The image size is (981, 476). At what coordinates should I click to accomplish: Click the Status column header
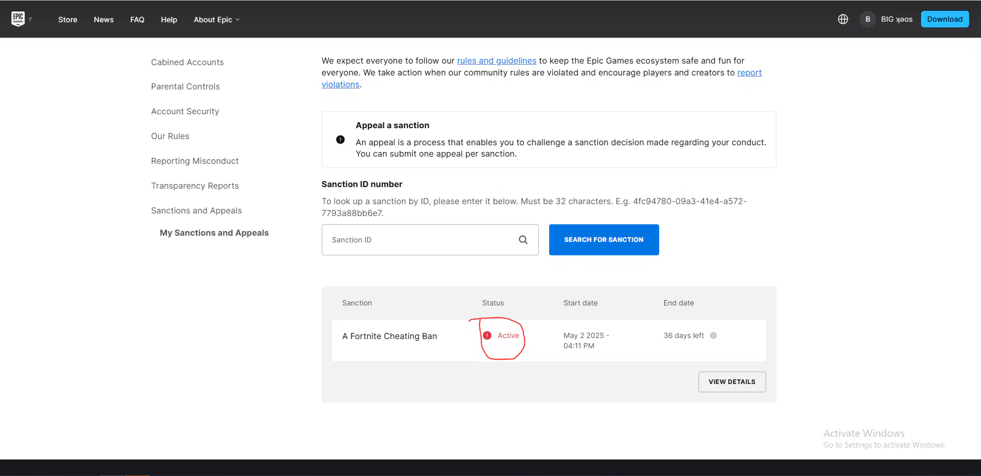pos(493,303)
